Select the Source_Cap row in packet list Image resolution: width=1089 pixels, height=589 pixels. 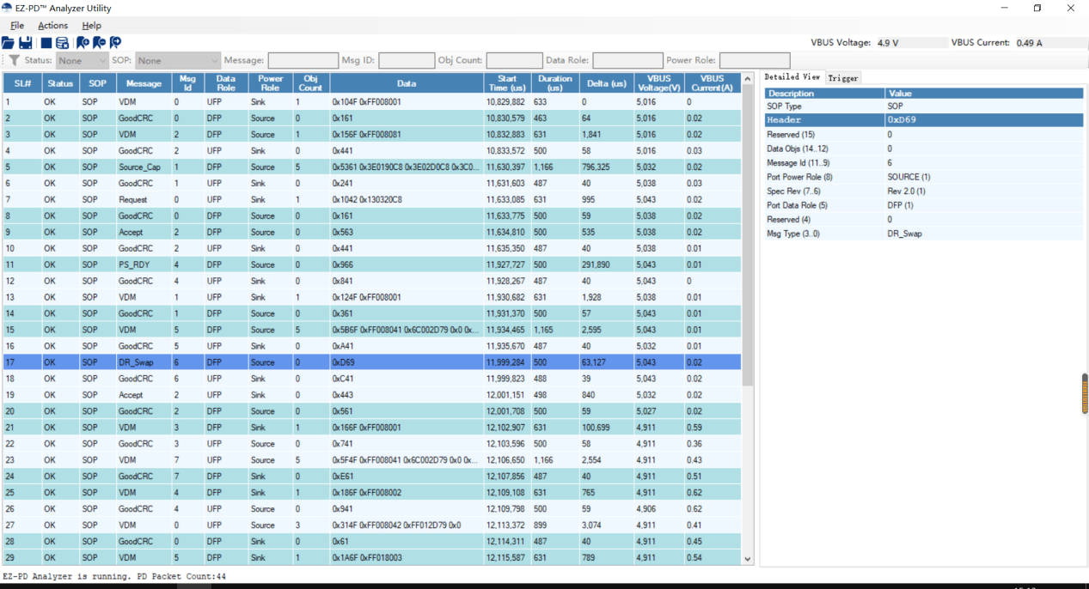click(139, 167)
